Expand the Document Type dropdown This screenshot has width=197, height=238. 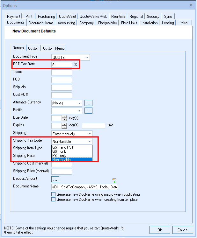(x=87, y=58)
